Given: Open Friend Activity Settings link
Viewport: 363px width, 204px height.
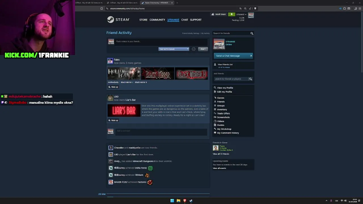Looking at the screenshot, I should 191,33.
